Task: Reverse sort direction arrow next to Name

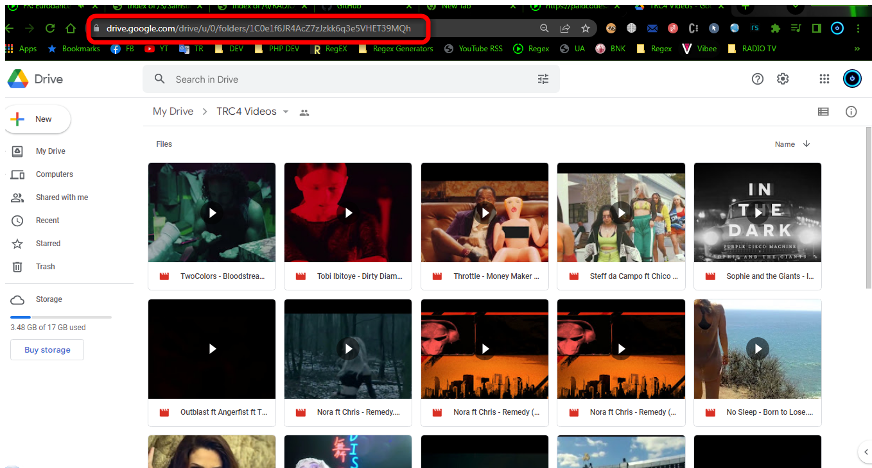Action: [807, 144]
